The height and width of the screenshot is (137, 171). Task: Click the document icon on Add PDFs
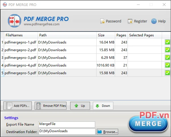[x=9, y=106]
